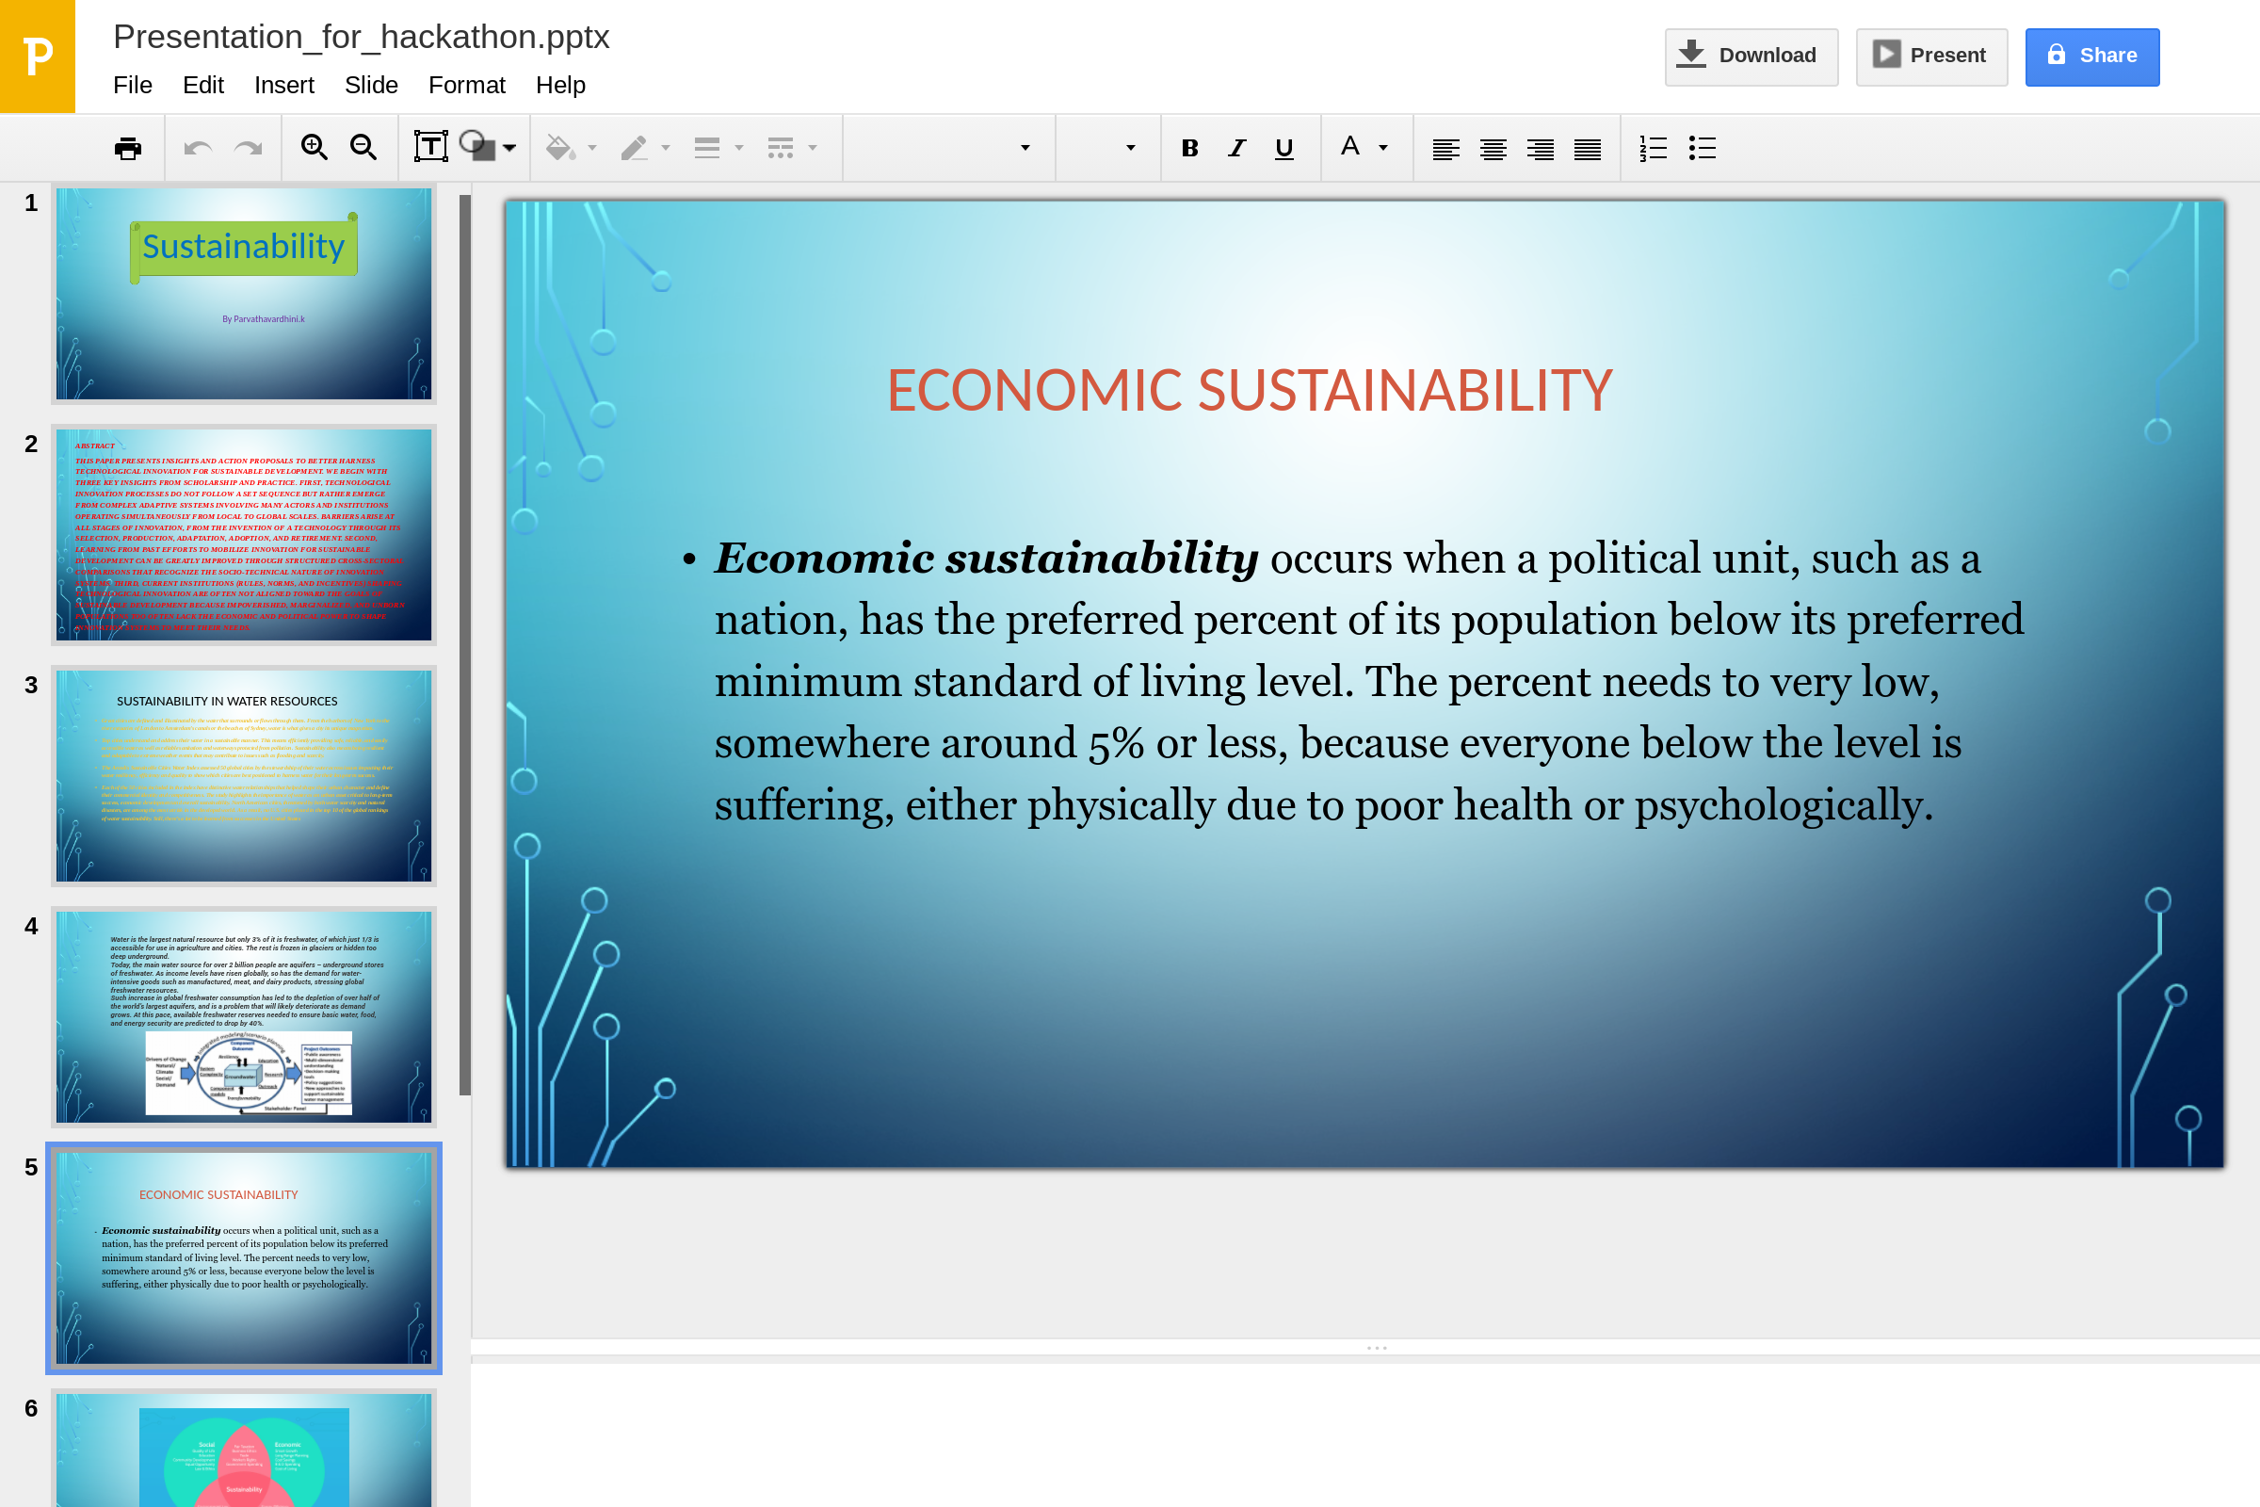Insert a bulleted list
This screenshot has width=2260, height=1507.
(1702, 148)
